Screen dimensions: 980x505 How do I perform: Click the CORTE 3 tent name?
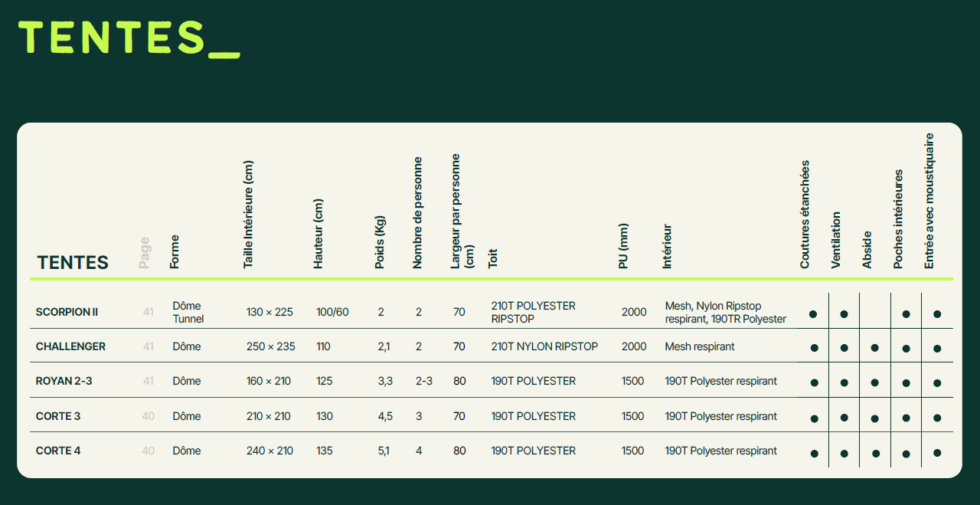[x=58, y=417]
